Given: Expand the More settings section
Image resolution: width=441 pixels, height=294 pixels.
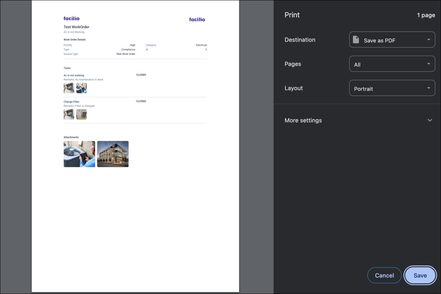Looking at the screenshot, I should 358,120.
